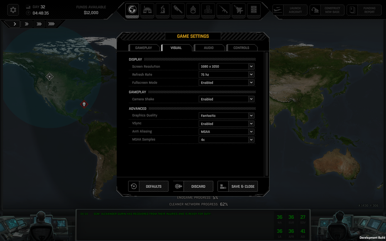386x241 pixels.
Task: Expand the Camera Shake dropdown arrow
Action: coord(251,99)
